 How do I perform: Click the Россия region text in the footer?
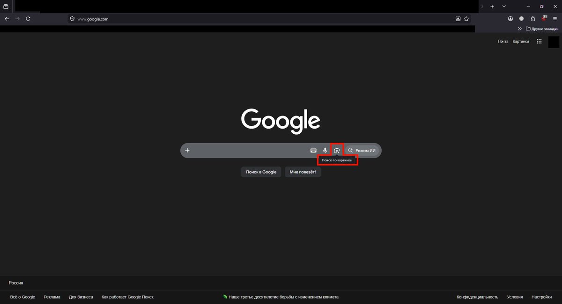pos(16,283)
